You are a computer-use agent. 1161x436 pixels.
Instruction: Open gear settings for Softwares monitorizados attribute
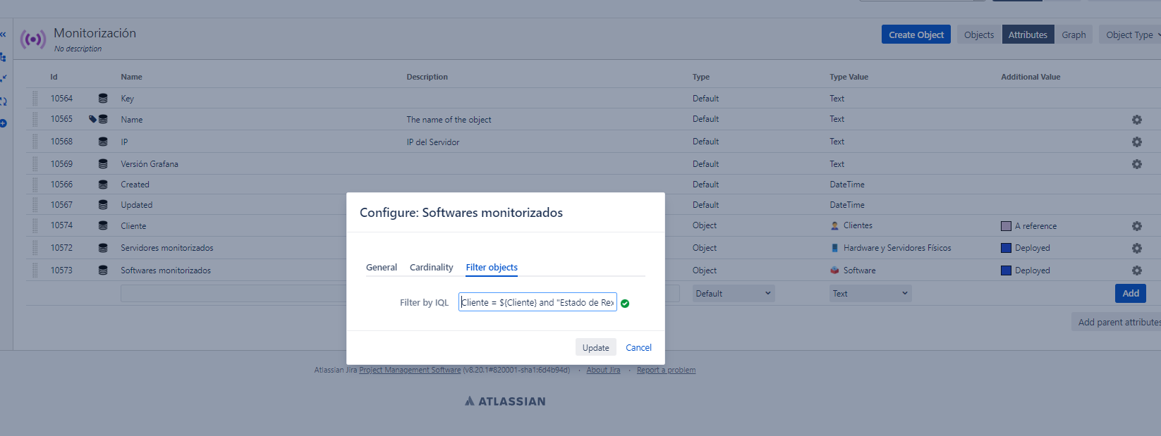(x=1136, y=270)
